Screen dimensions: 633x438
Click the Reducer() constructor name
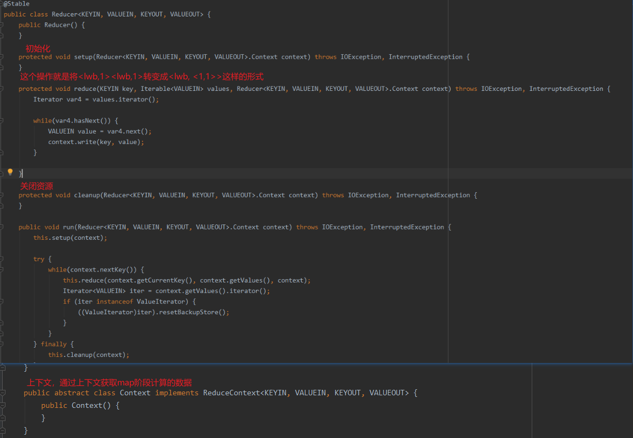[57, 25]
